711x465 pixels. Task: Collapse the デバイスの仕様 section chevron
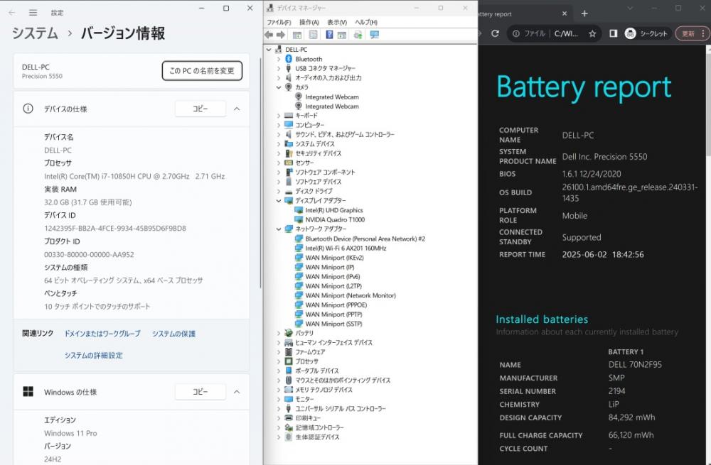coord(237,109)
